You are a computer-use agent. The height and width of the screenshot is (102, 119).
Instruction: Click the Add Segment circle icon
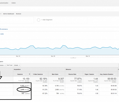(39, 20)
